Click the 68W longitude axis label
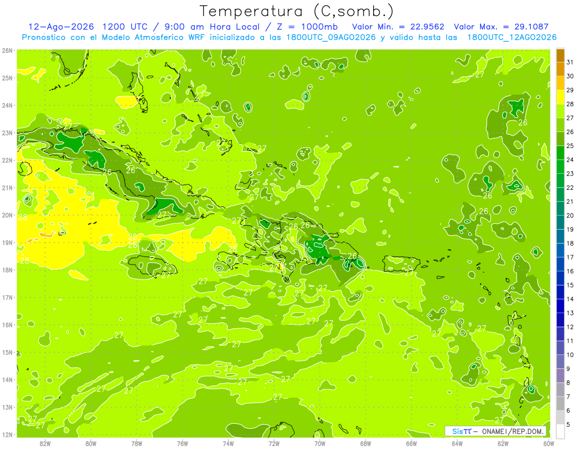 click(365, 443)
